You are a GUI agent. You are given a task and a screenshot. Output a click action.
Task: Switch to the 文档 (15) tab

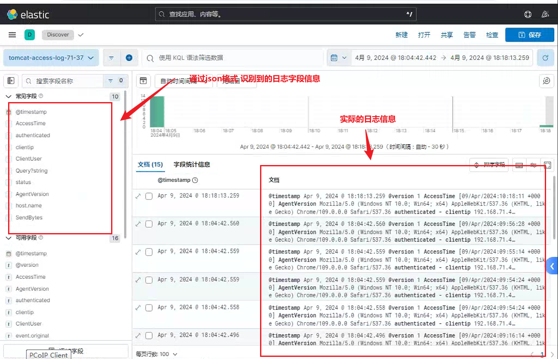[x=150, y=165]
